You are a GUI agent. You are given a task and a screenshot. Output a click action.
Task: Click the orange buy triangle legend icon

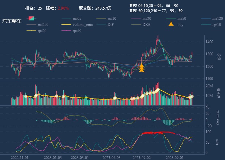pyautogui.click(x=171, y=24)
